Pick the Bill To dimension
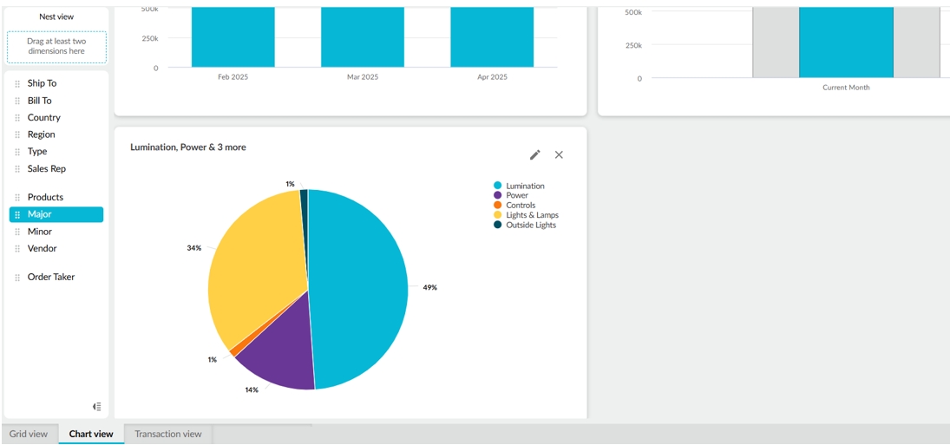Viewport: 950px width, 445px height. (40, 101)
